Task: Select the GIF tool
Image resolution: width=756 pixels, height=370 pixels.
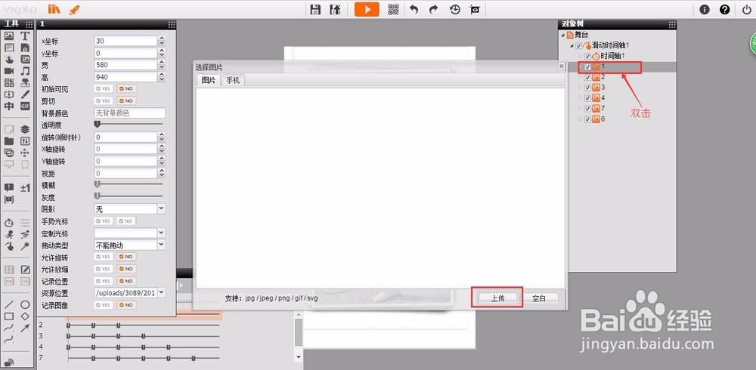Action: click(x=25, y=106)
